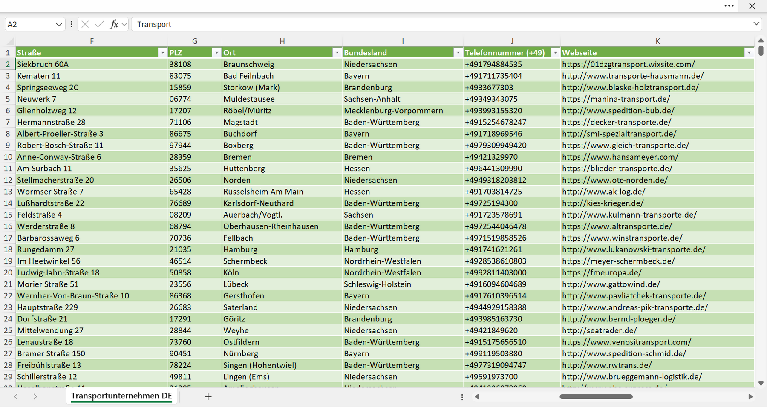This screenshot has width=767, height=407.
Task: Open the Webseite column filter dropdown
Action: (x=749, y=53)
